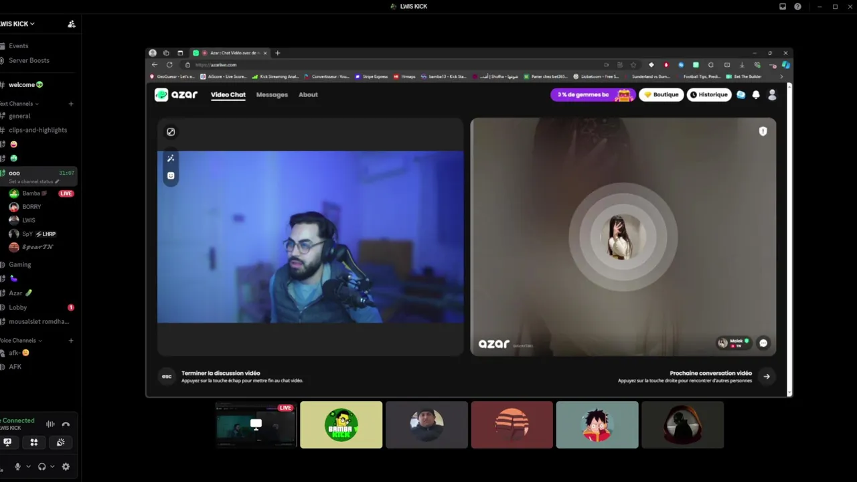This screenshot has width=857, height=482.
Task: Select the Luffy avatar participant tile
Action: pos(597,425)
